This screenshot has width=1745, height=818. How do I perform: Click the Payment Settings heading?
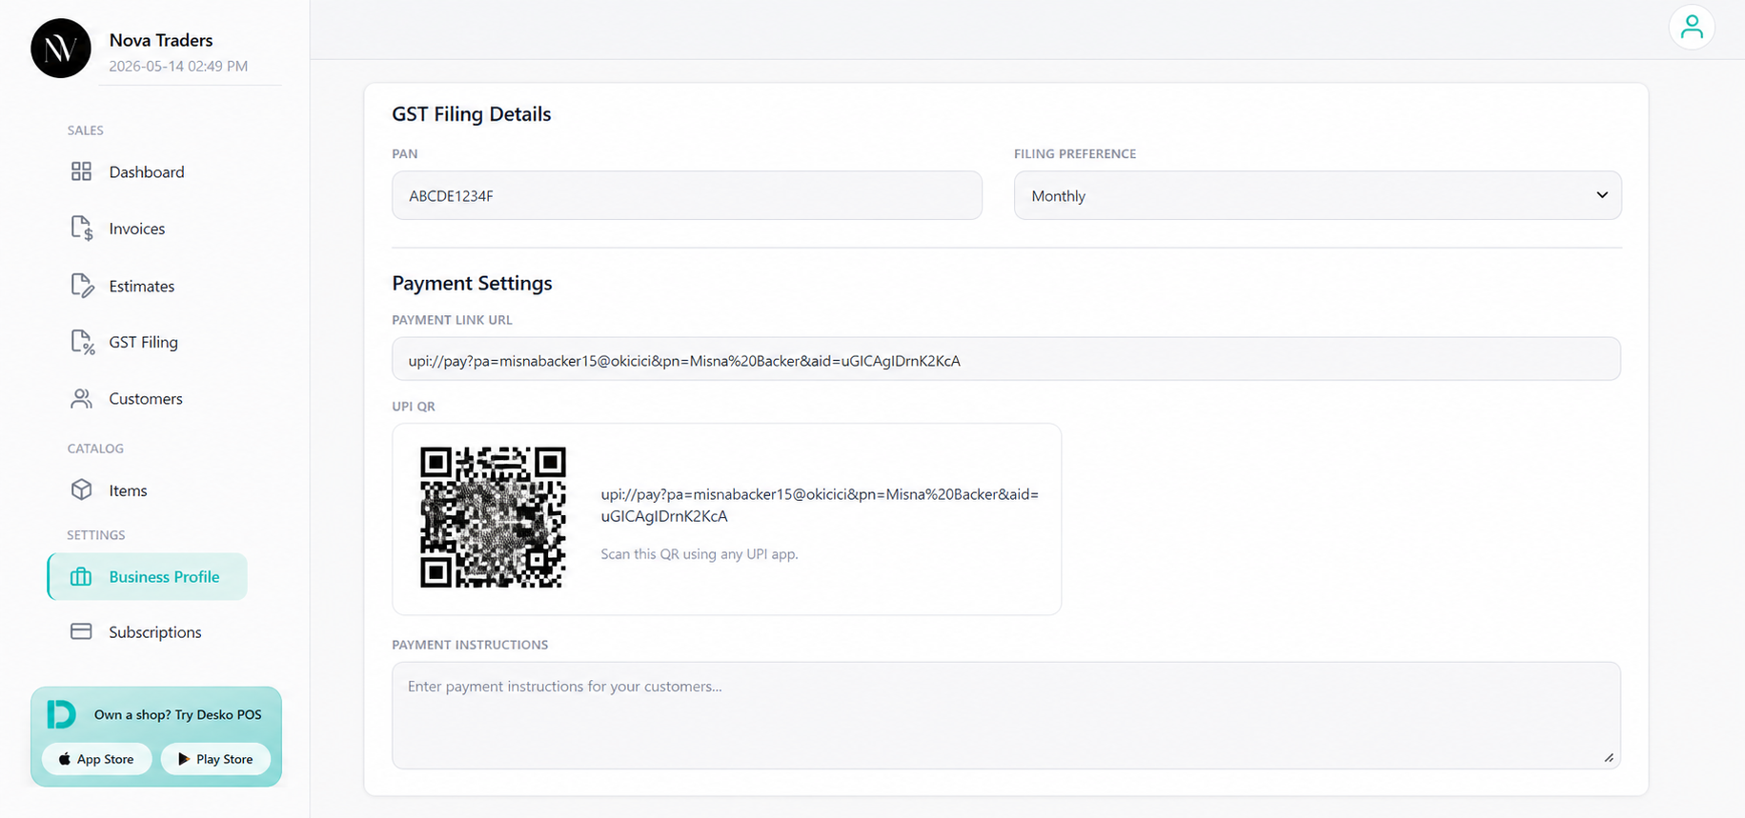point(472,283)
